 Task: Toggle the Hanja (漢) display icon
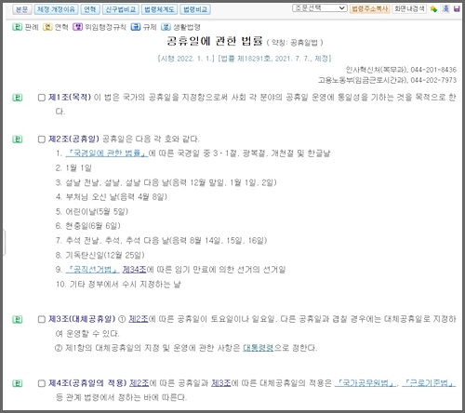[x=445, y=9]
